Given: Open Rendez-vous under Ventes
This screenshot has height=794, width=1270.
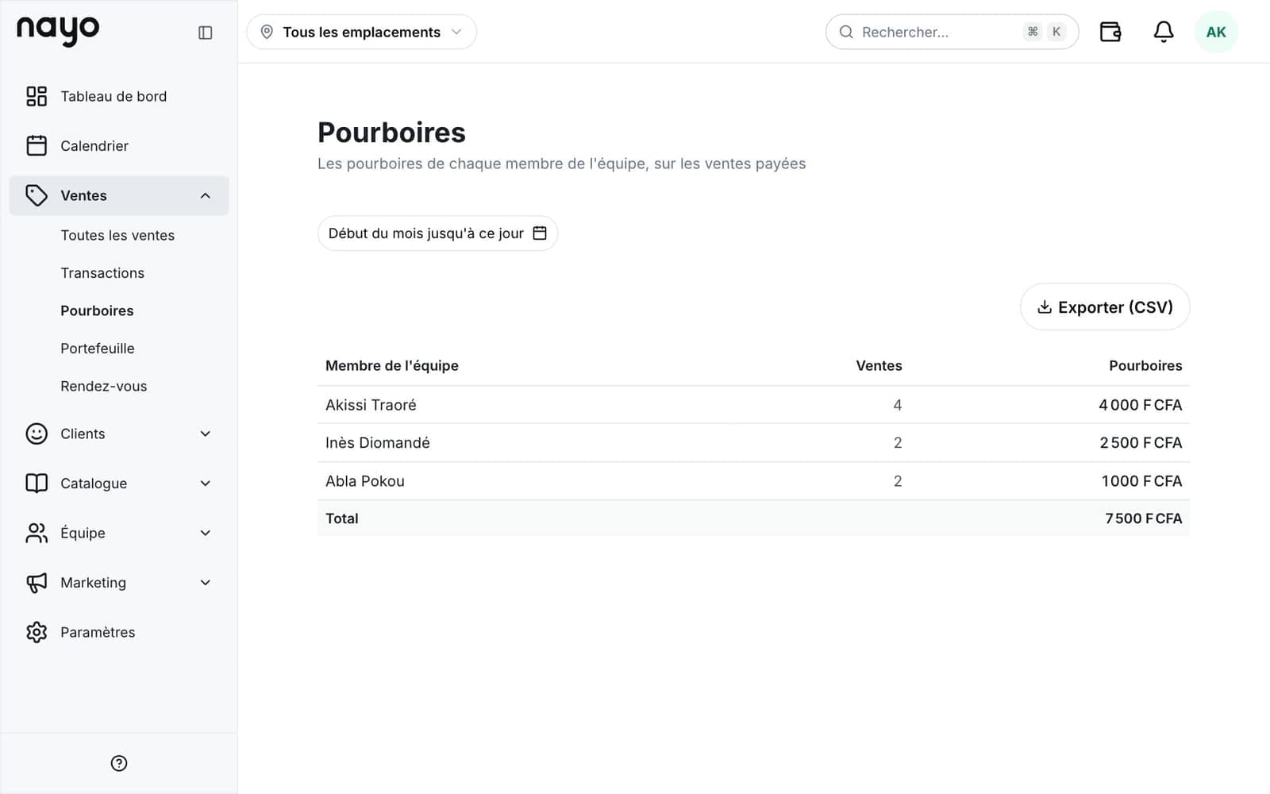Looking at the screenshot, I should pyautogui.click(x=104, y=386).
